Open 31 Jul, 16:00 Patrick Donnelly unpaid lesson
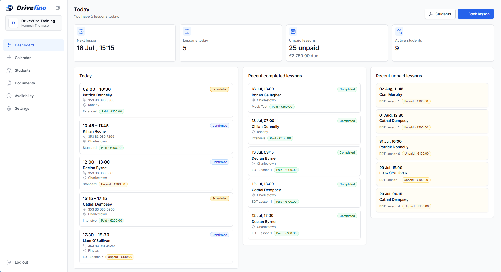Image resolution: width=501 pixels, height=272 pixels. point(432,148)
